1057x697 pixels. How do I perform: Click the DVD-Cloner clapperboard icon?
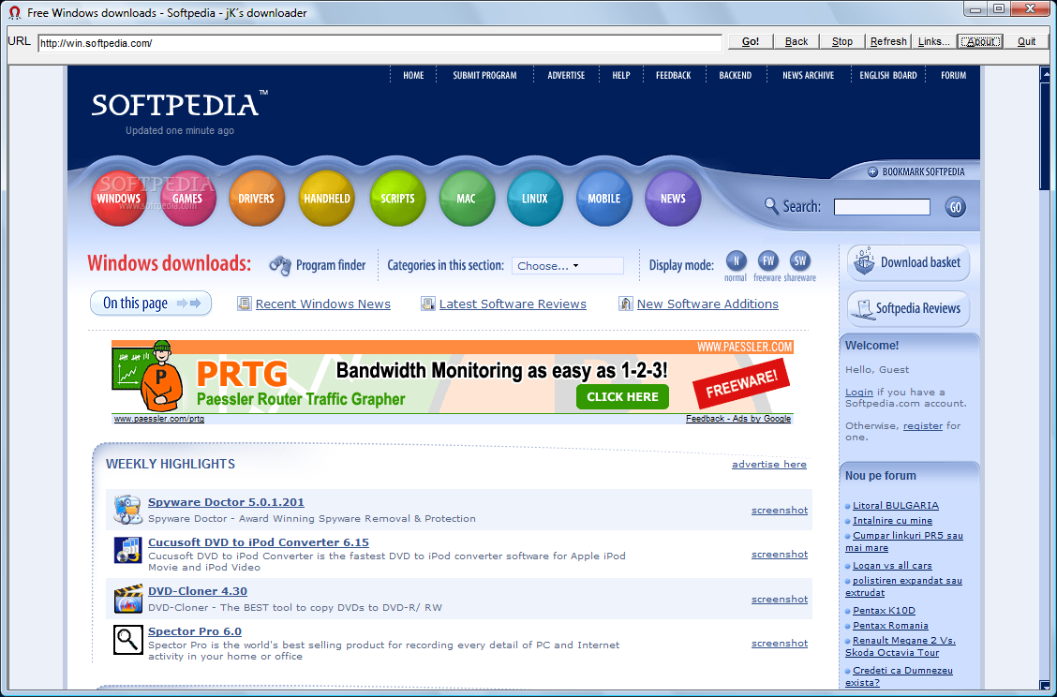tap(127, 599)
